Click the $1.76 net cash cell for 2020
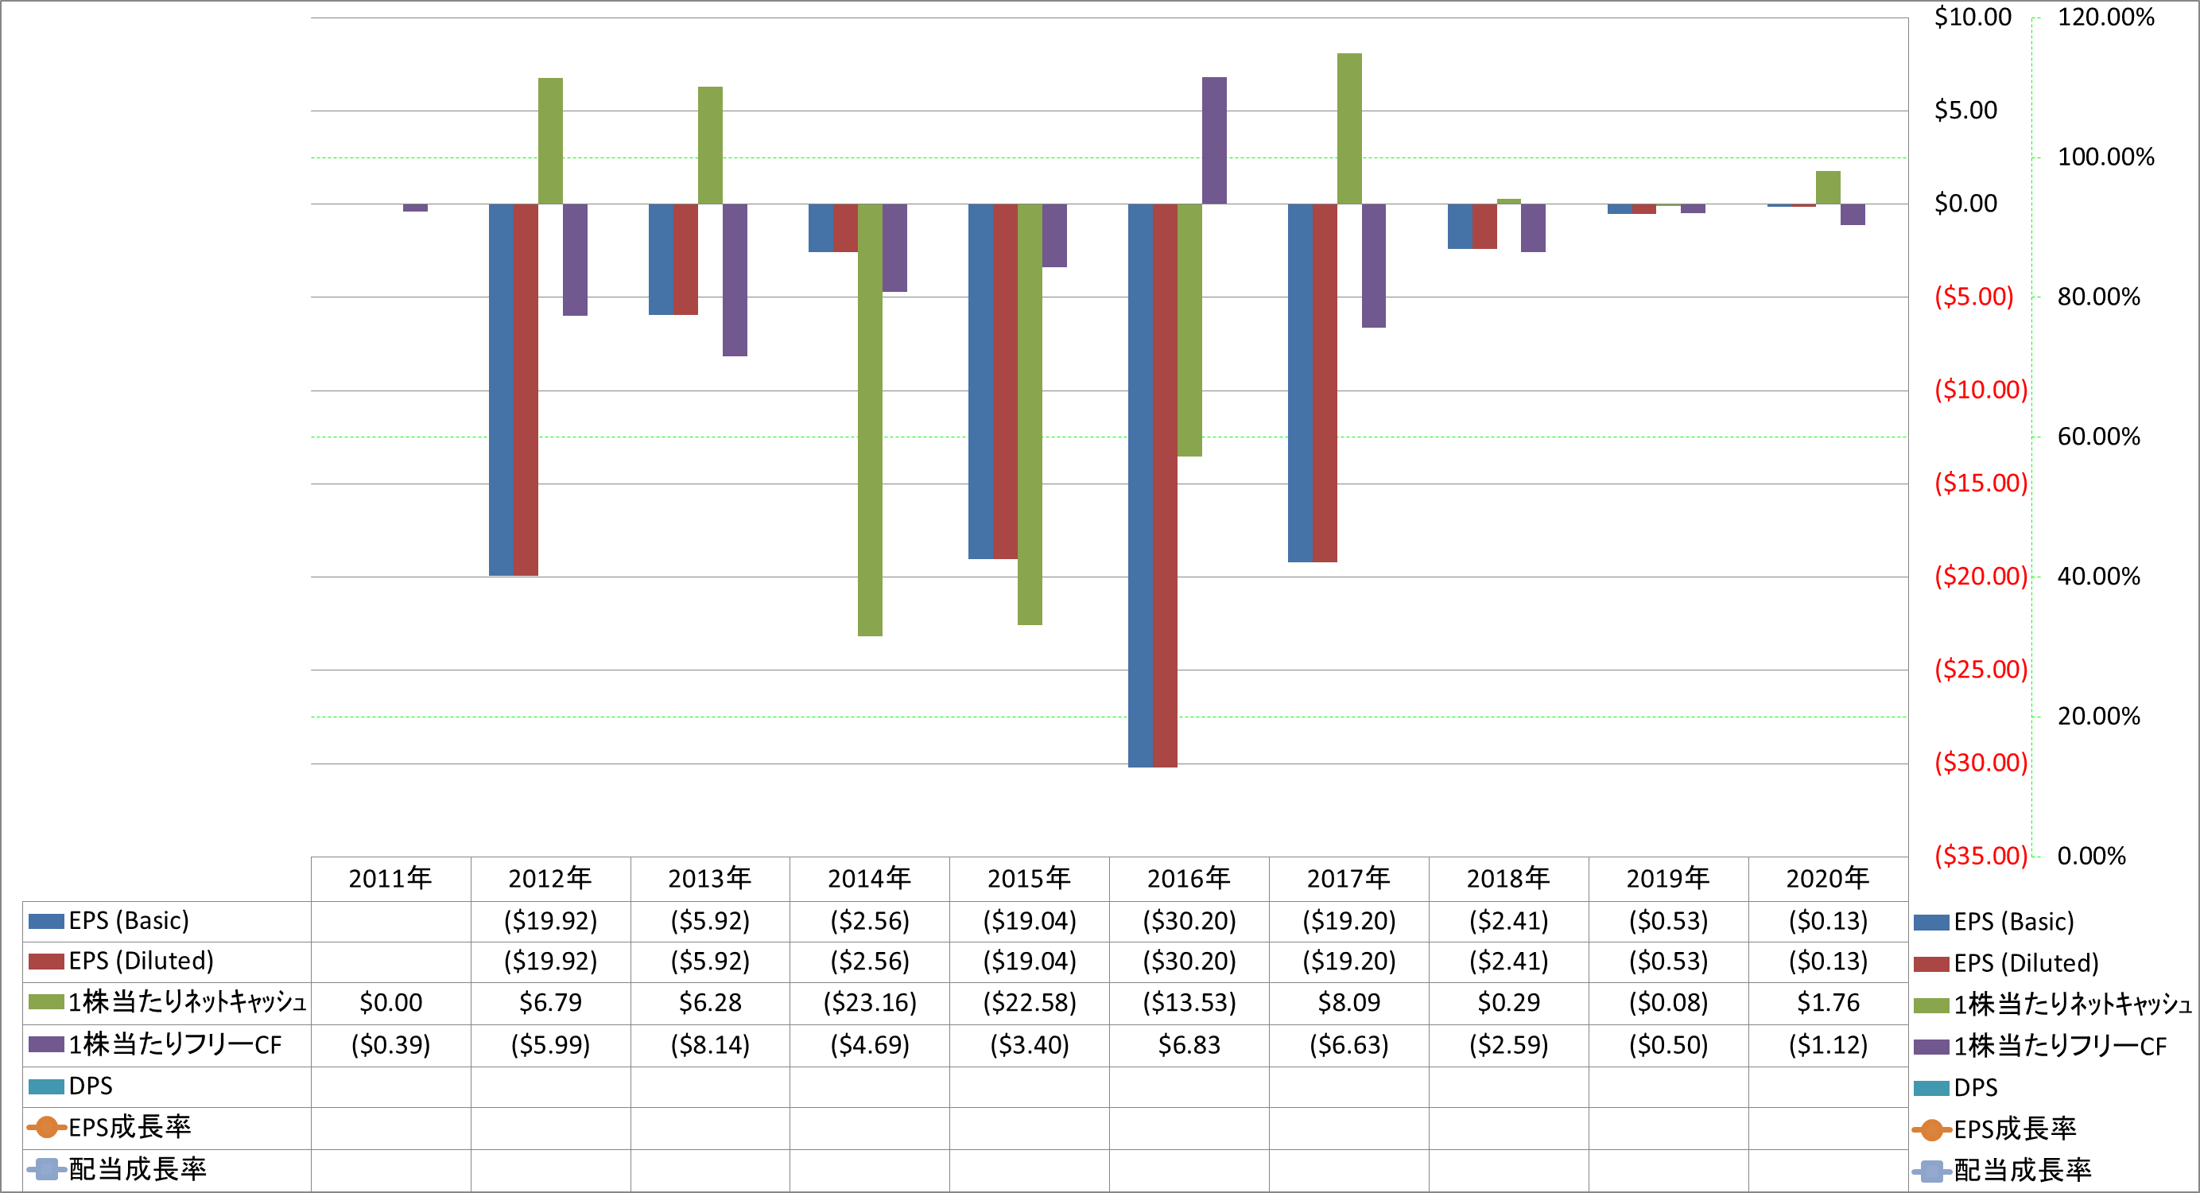Screen dimensions: 2200x1193 click(x=1829, y=1002)
